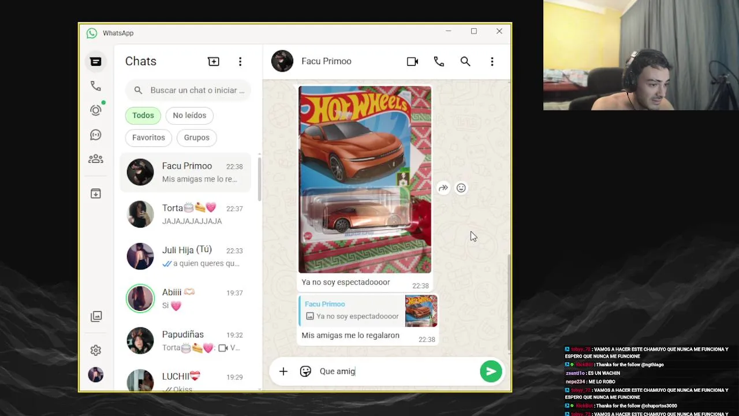Open the emoji and sticker picker

pyautogui.click(x=305, y=372)
